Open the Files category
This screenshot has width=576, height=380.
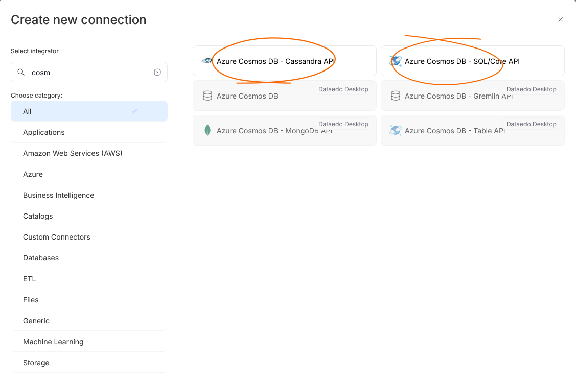(x=89, y=300)
